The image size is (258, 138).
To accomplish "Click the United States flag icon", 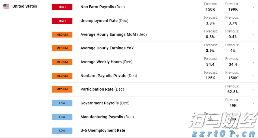I will point(6,6).
